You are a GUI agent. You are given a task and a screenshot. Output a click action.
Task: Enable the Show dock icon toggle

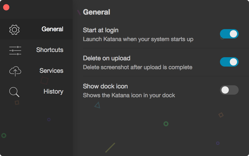click(x=229, y=90)
